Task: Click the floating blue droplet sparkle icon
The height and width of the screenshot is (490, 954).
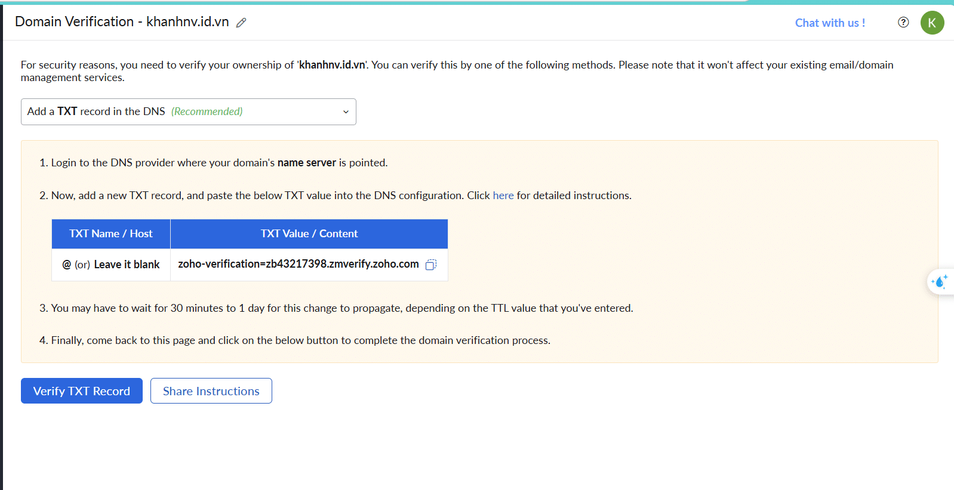Action: [x=940, y=281]
